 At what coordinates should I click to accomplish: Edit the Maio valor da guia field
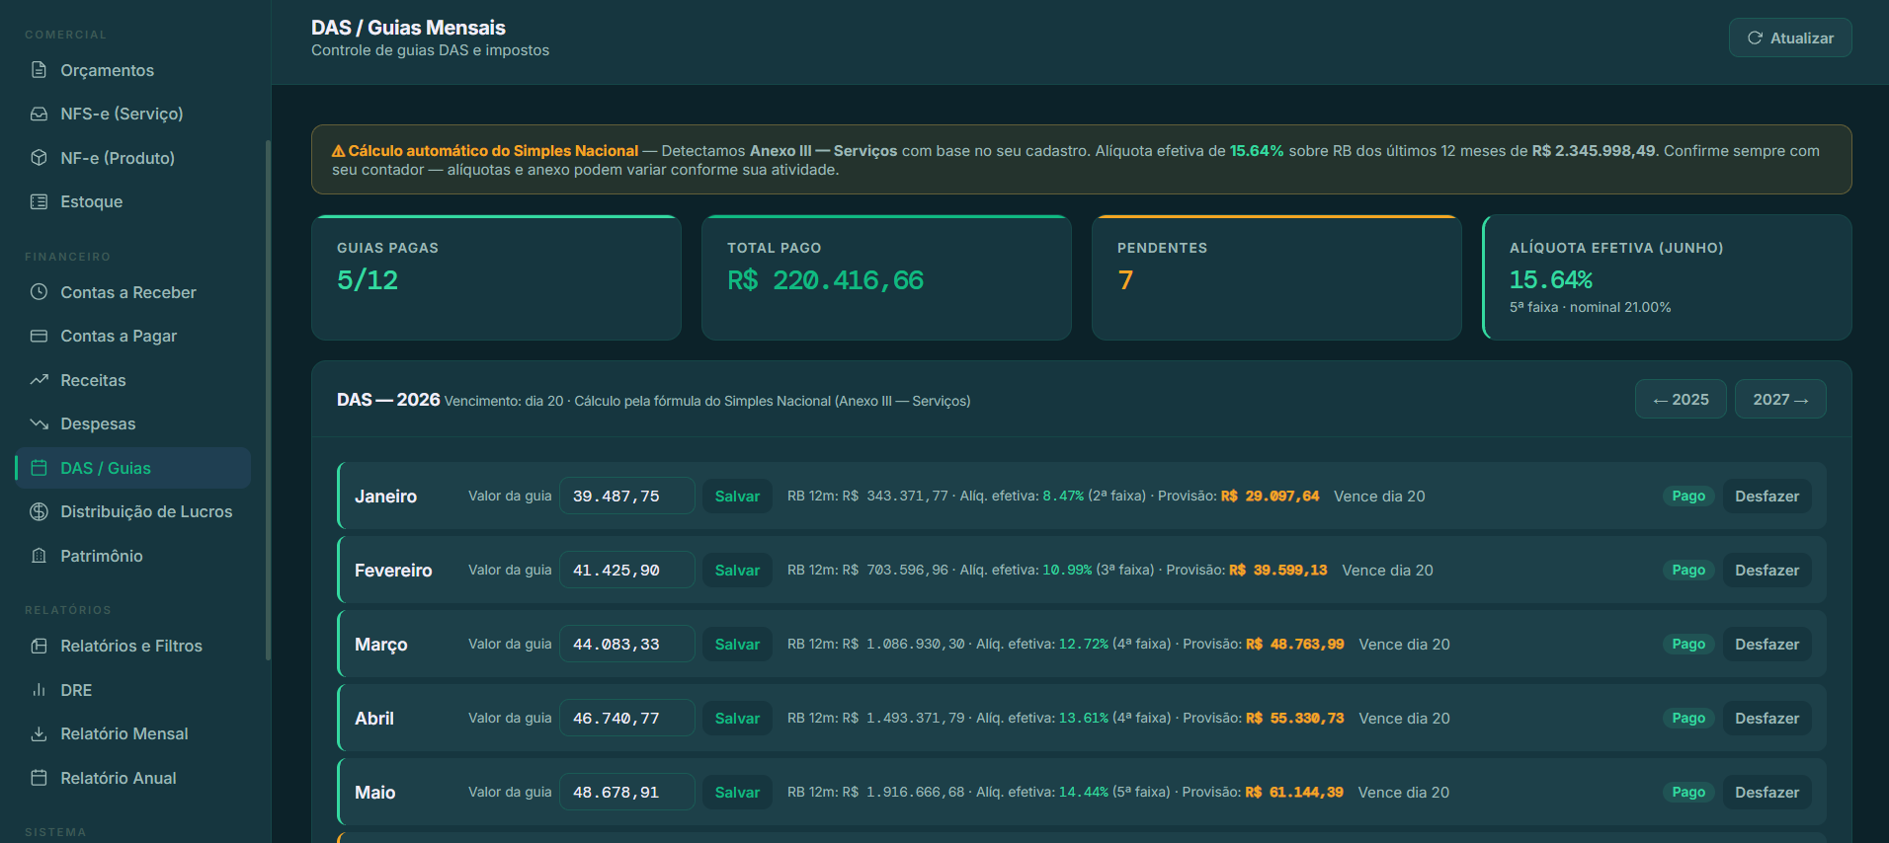click(x=627, y=792)
